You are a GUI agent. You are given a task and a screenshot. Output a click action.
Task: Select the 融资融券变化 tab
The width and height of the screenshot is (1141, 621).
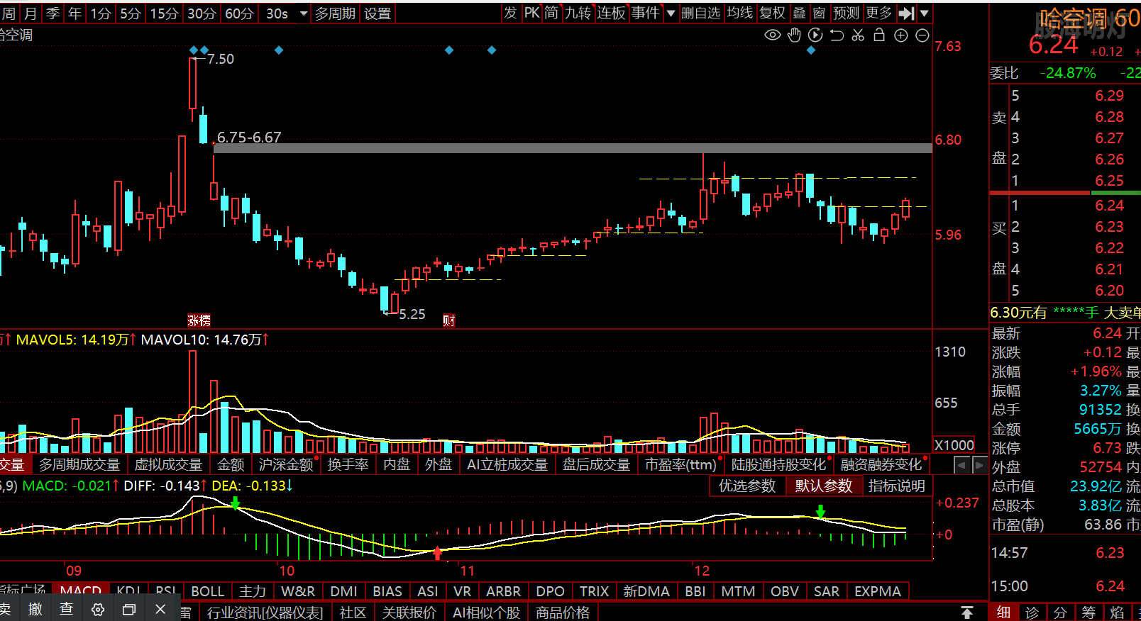click(881, 464)
